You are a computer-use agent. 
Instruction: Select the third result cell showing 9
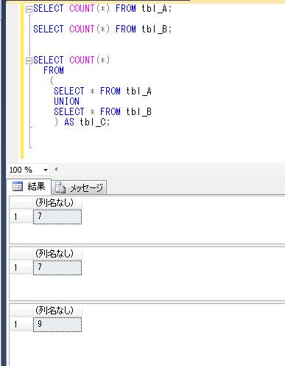point(57,325)
